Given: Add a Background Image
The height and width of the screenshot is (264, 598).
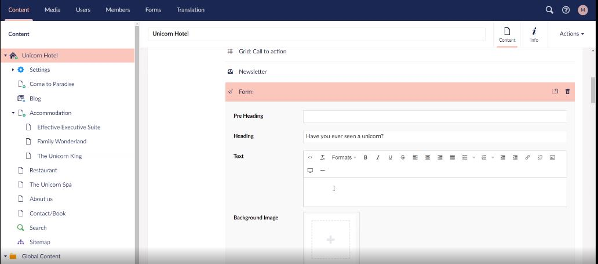Looking at the screenshot, I should point(331,240).
